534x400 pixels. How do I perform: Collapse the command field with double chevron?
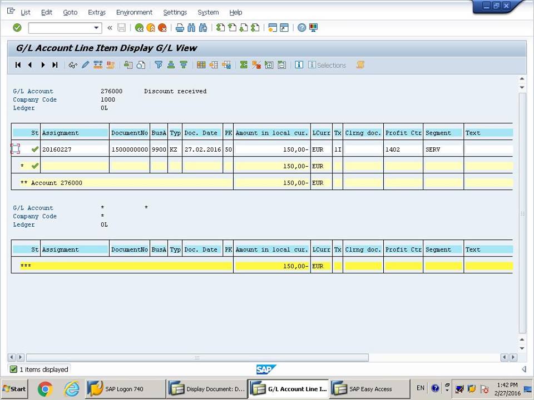(110, 28)
